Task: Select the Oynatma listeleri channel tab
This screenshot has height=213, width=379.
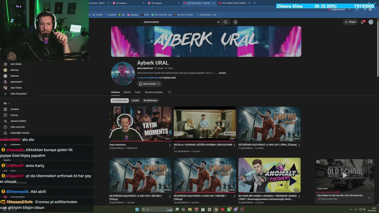Action: [154, 92]
